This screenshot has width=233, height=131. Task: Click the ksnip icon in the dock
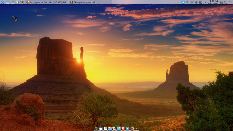click(x=96, y=128)
